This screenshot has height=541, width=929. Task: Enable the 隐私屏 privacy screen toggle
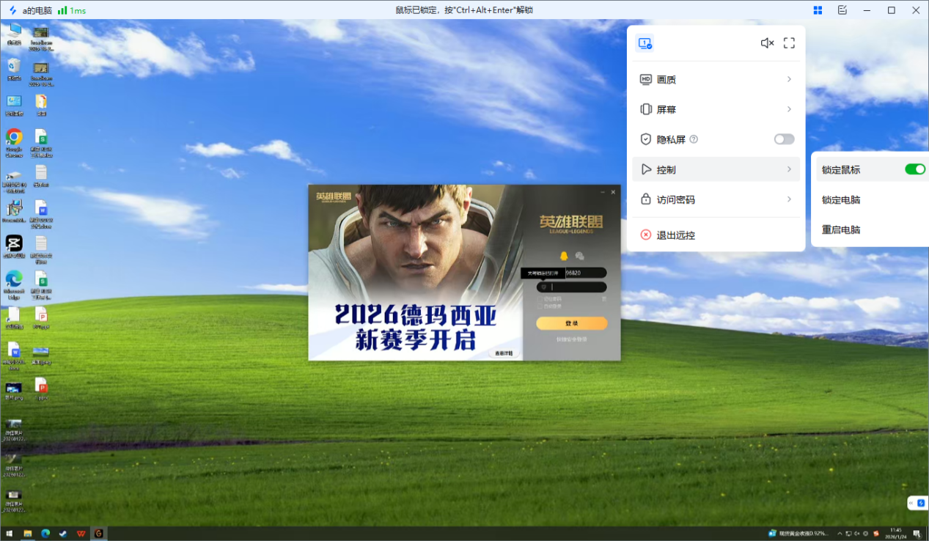[x=783, y=139]
